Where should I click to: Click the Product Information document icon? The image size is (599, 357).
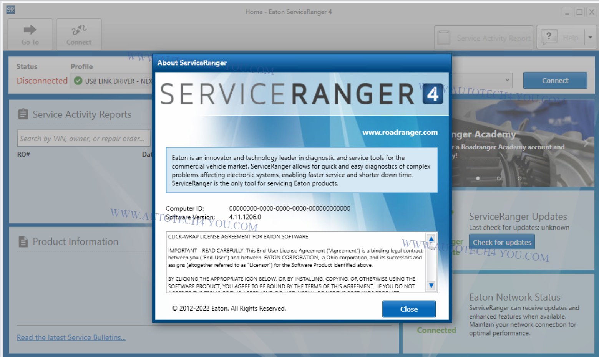(23, 242)
